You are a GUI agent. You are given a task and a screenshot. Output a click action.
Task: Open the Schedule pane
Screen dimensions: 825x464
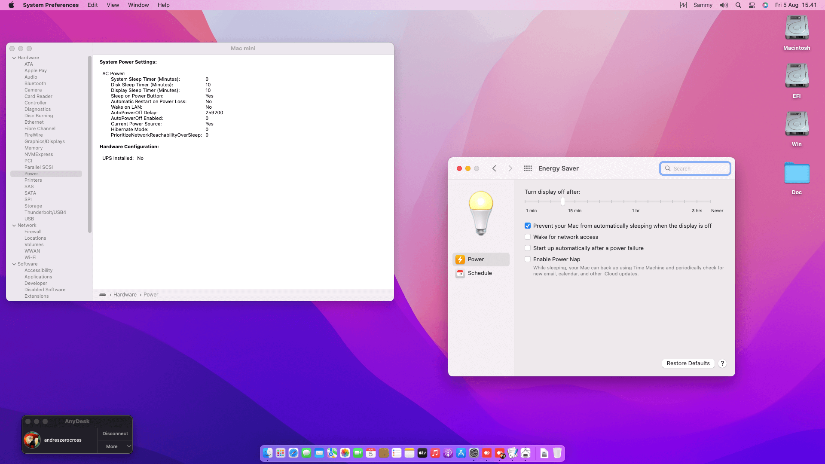click(x=480, y=273)
